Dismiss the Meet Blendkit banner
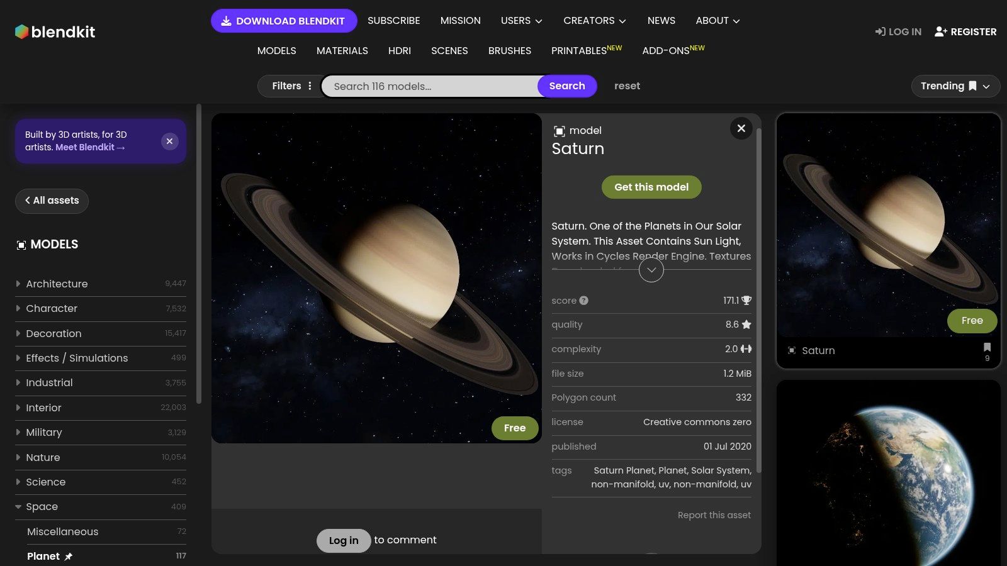 coord(169,141)
